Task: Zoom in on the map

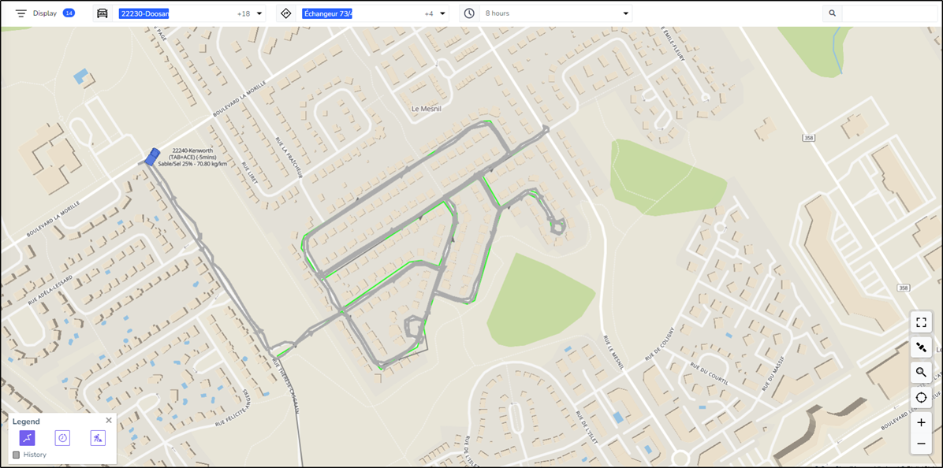Action: point(921,422)
